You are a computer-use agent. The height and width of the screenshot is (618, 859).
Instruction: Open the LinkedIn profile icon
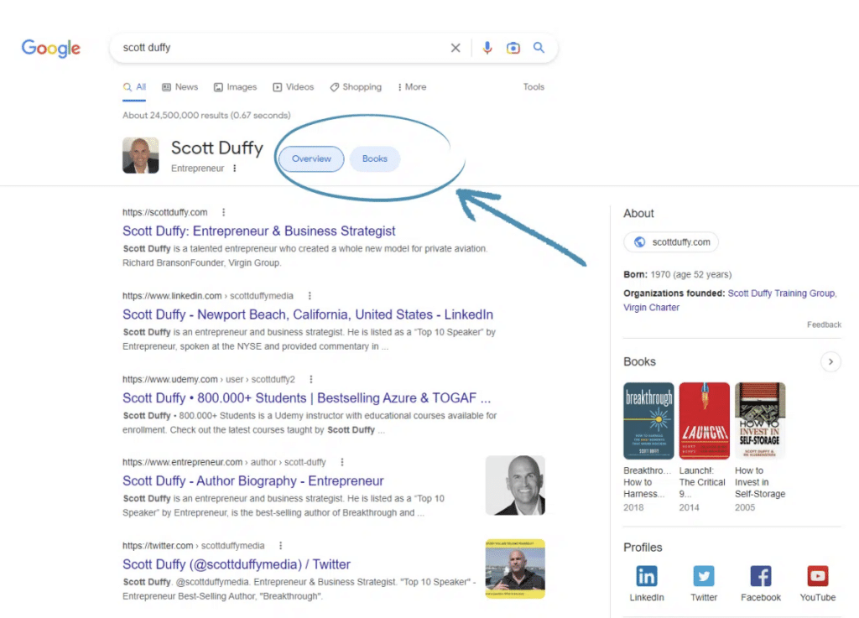647,576
